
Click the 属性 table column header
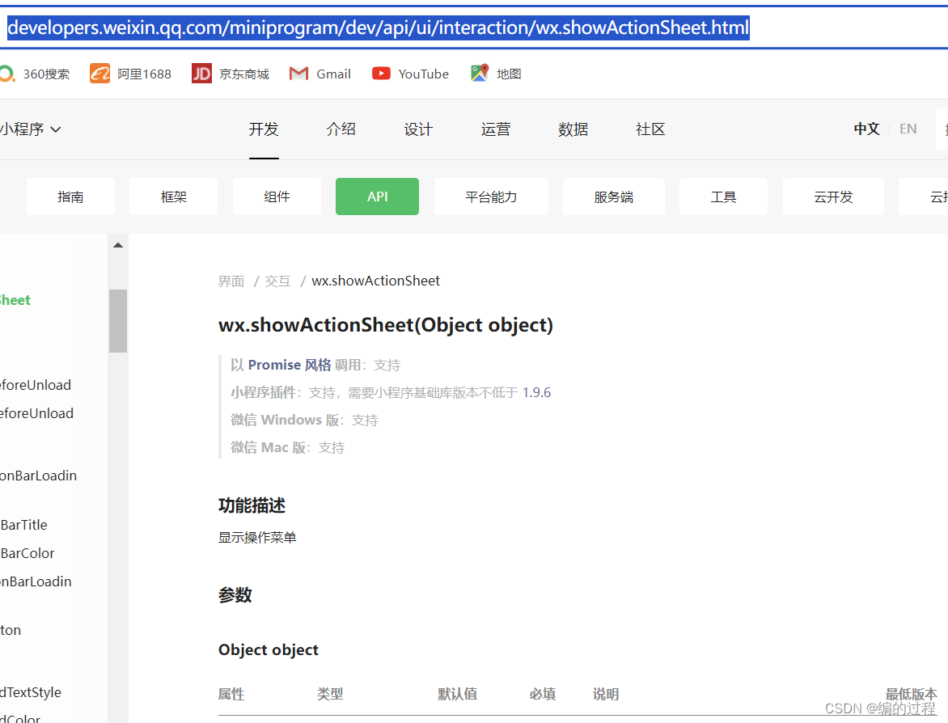click(231, 694)
